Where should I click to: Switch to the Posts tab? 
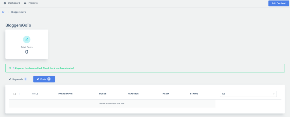(44, 79)
